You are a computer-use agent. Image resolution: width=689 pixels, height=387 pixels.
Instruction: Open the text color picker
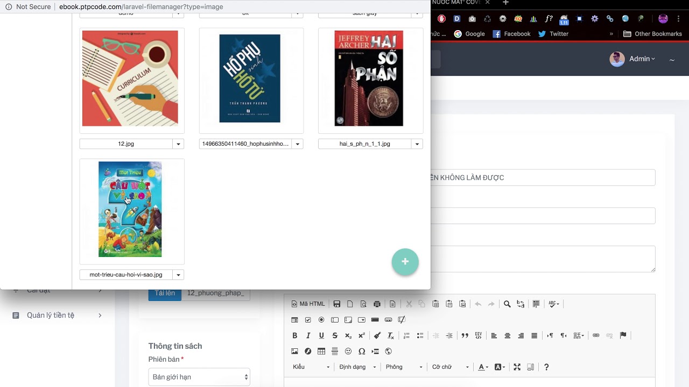(483, 367)
